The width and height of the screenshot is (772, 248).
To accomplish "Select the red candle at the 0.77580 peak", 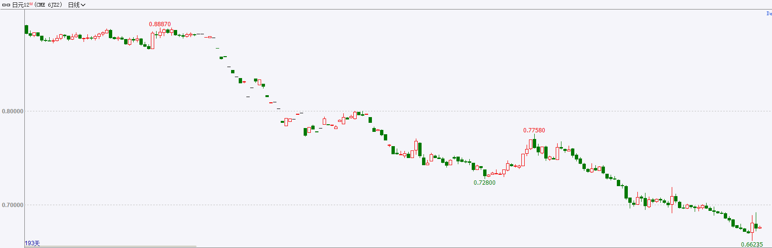I will [531, 144].
